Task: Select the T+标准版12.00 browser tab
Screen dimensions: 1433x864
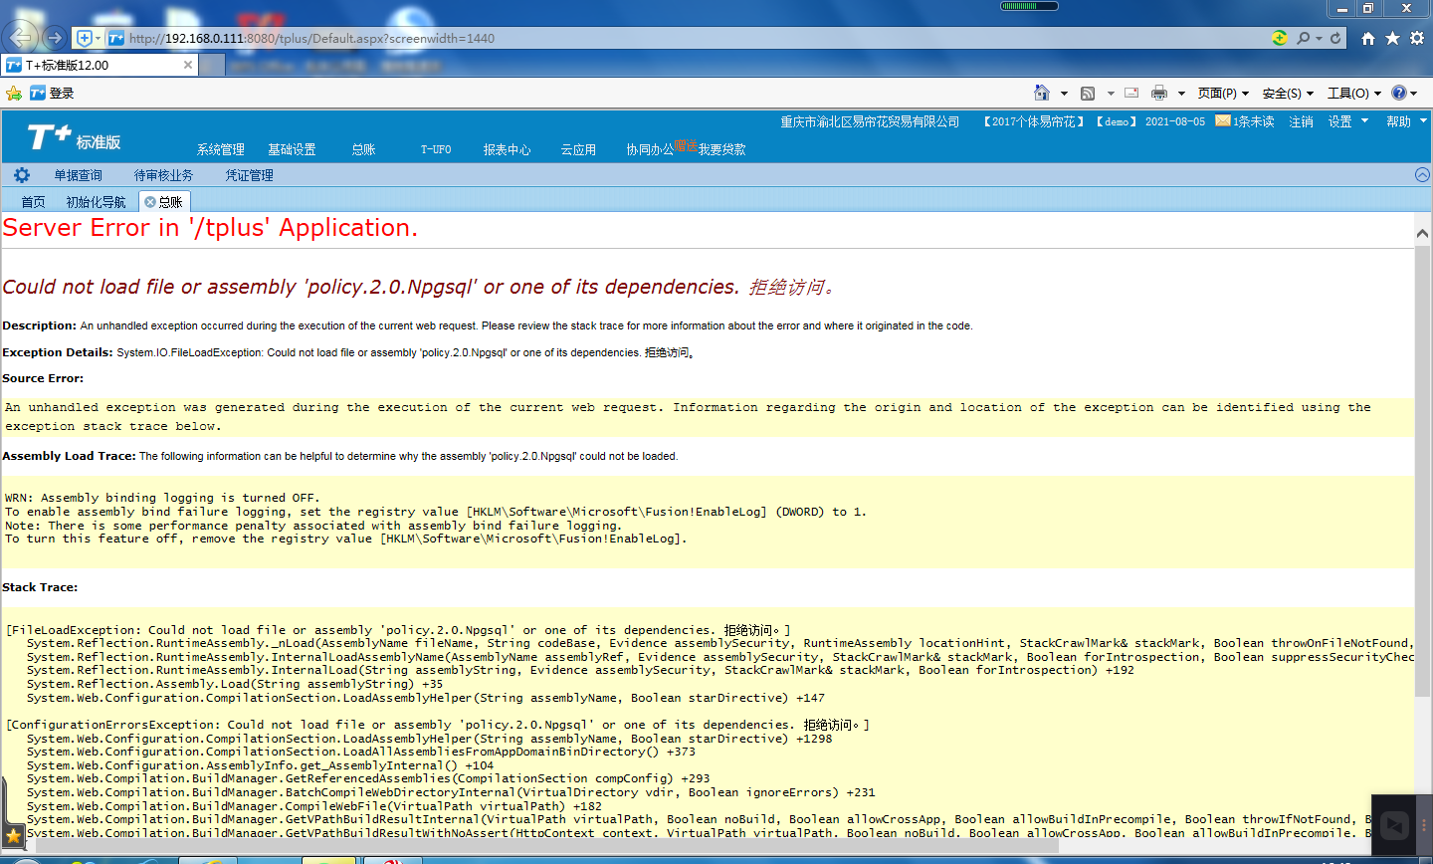Action: click(x=98, y=65)
